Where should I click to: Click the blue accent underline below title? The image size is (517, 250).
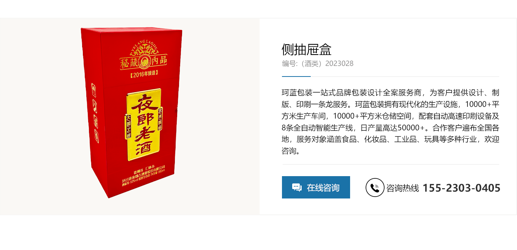(296, 77)
